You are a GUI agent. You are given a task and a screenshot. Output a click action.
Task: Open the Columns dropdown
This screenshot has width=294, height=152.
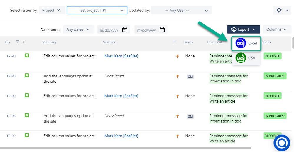(x=276, y=29)
